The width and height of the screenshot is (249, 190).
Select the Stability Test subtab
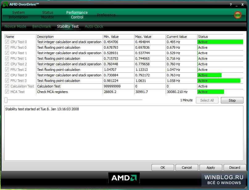(x=68, y=26)
